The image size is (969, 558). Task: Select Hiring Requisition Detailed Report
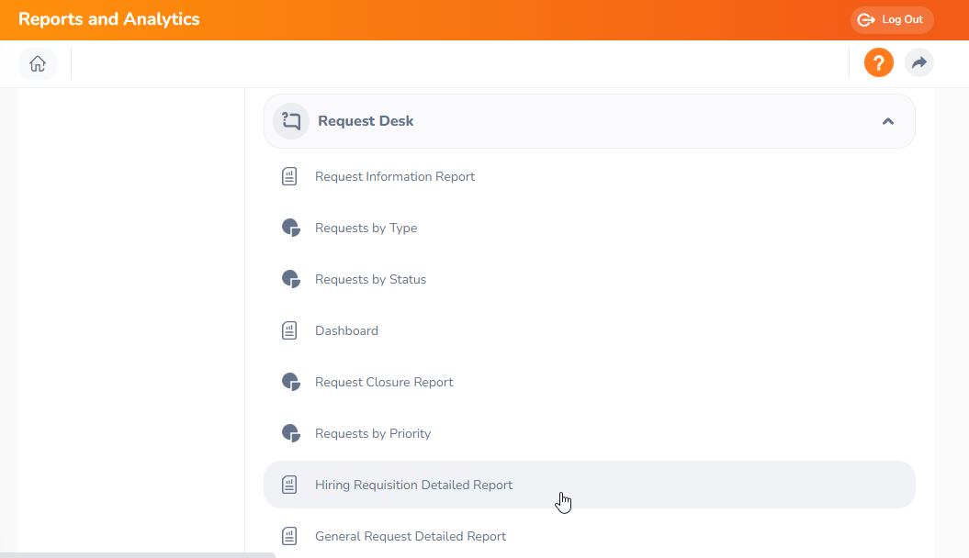pos(413,485)
